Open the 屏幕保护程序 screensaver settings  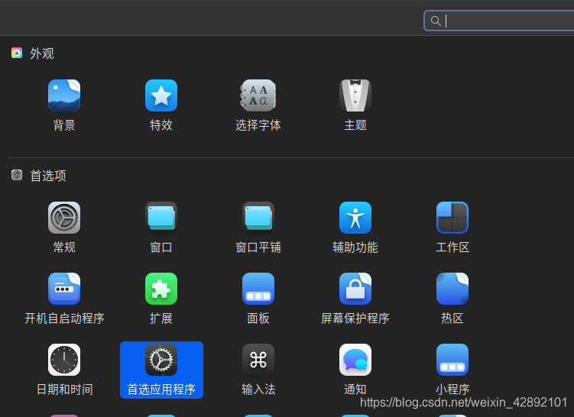(355, 298)
